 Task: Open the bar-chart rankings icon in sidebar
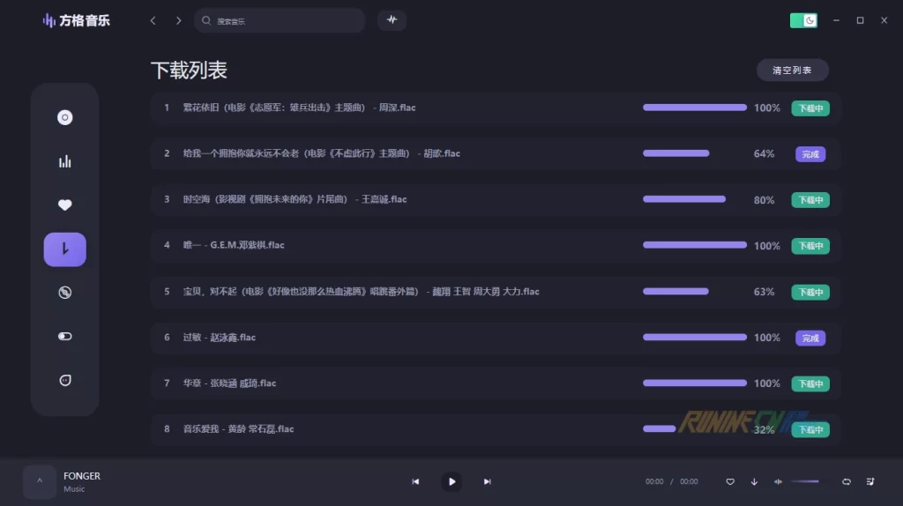(x=64, y=161)
